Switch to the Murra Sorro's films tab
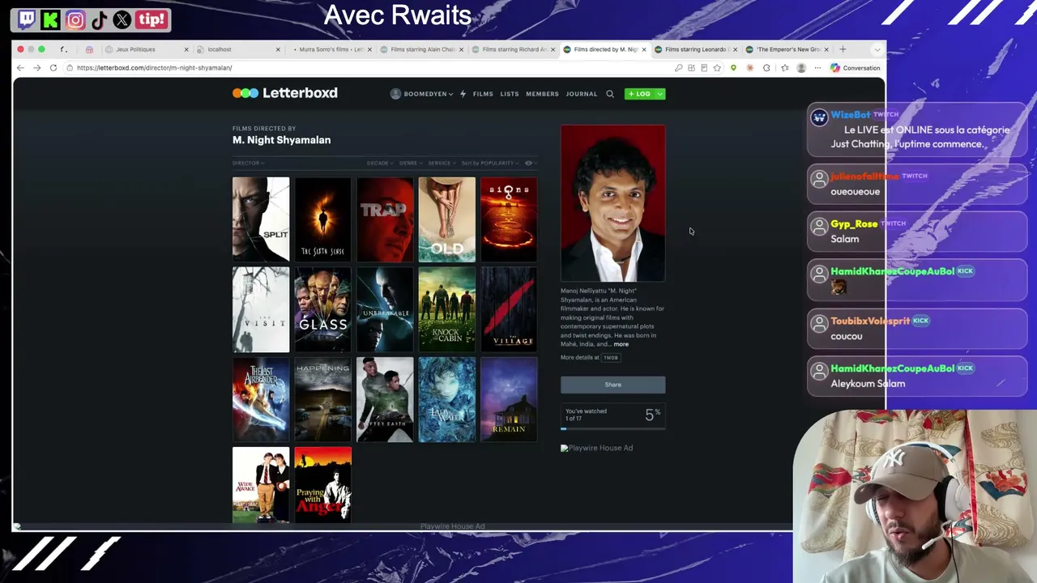The image size is (1037, 583). pos(330,49)
